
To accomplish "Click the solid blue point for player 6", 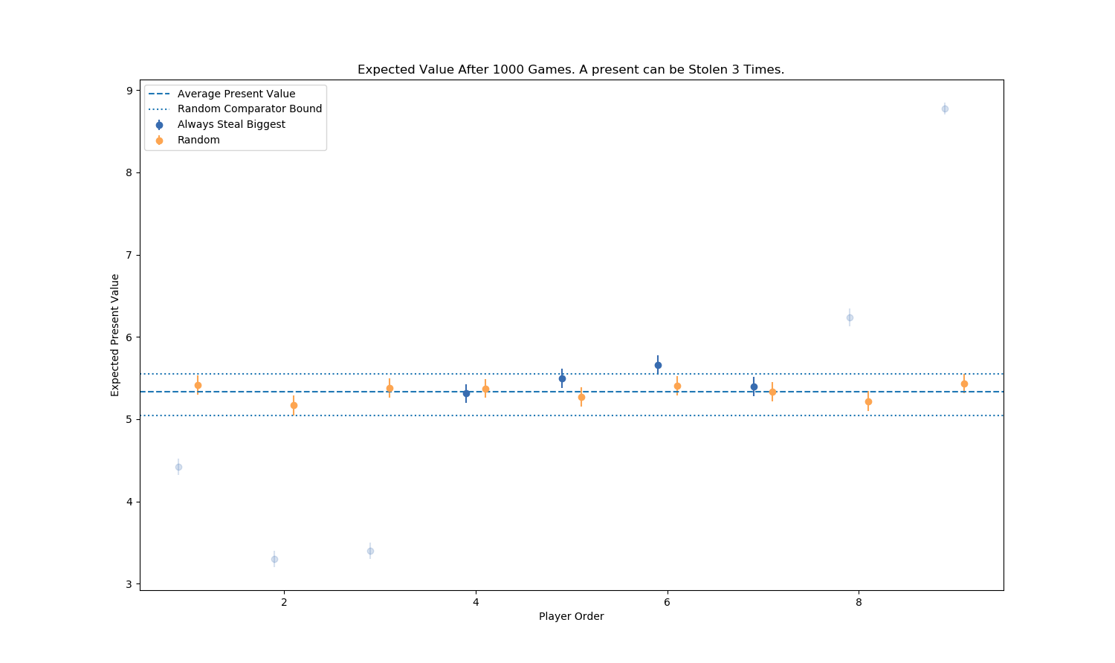I will click(x=658, y=365).
